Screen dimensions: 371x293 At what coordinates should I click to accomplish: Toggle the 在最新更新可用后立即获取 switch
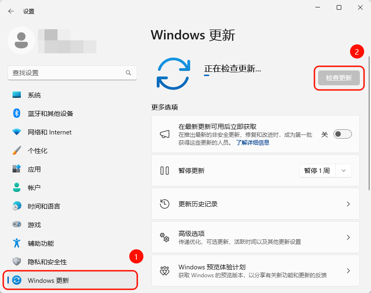coord(342,134)
